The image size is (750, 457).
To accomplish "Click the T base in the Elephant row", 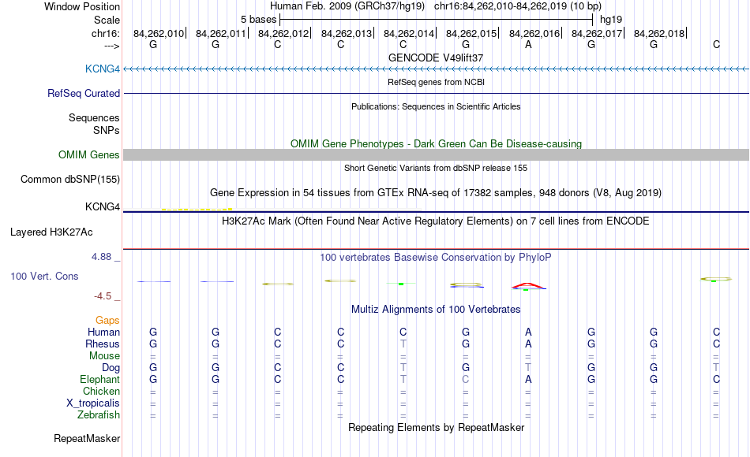I will pyautogui.click(x=403, y=379).
